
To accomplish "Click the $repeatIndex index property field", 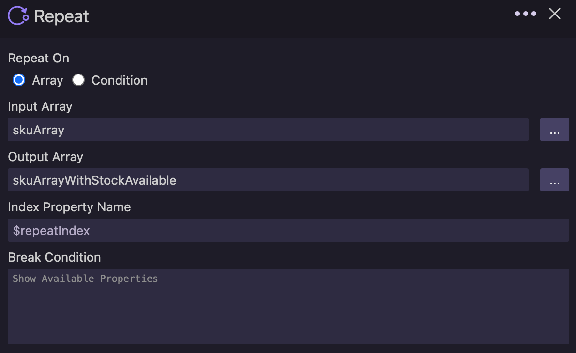I will [x=288, y=230].
